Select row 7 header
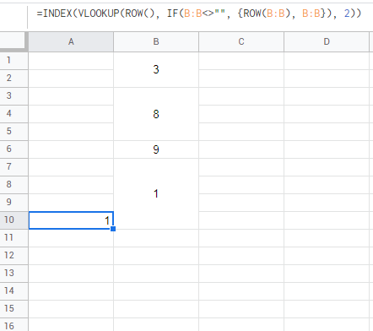The height and width of the screenshot is (331, 373). coord(14,166)
